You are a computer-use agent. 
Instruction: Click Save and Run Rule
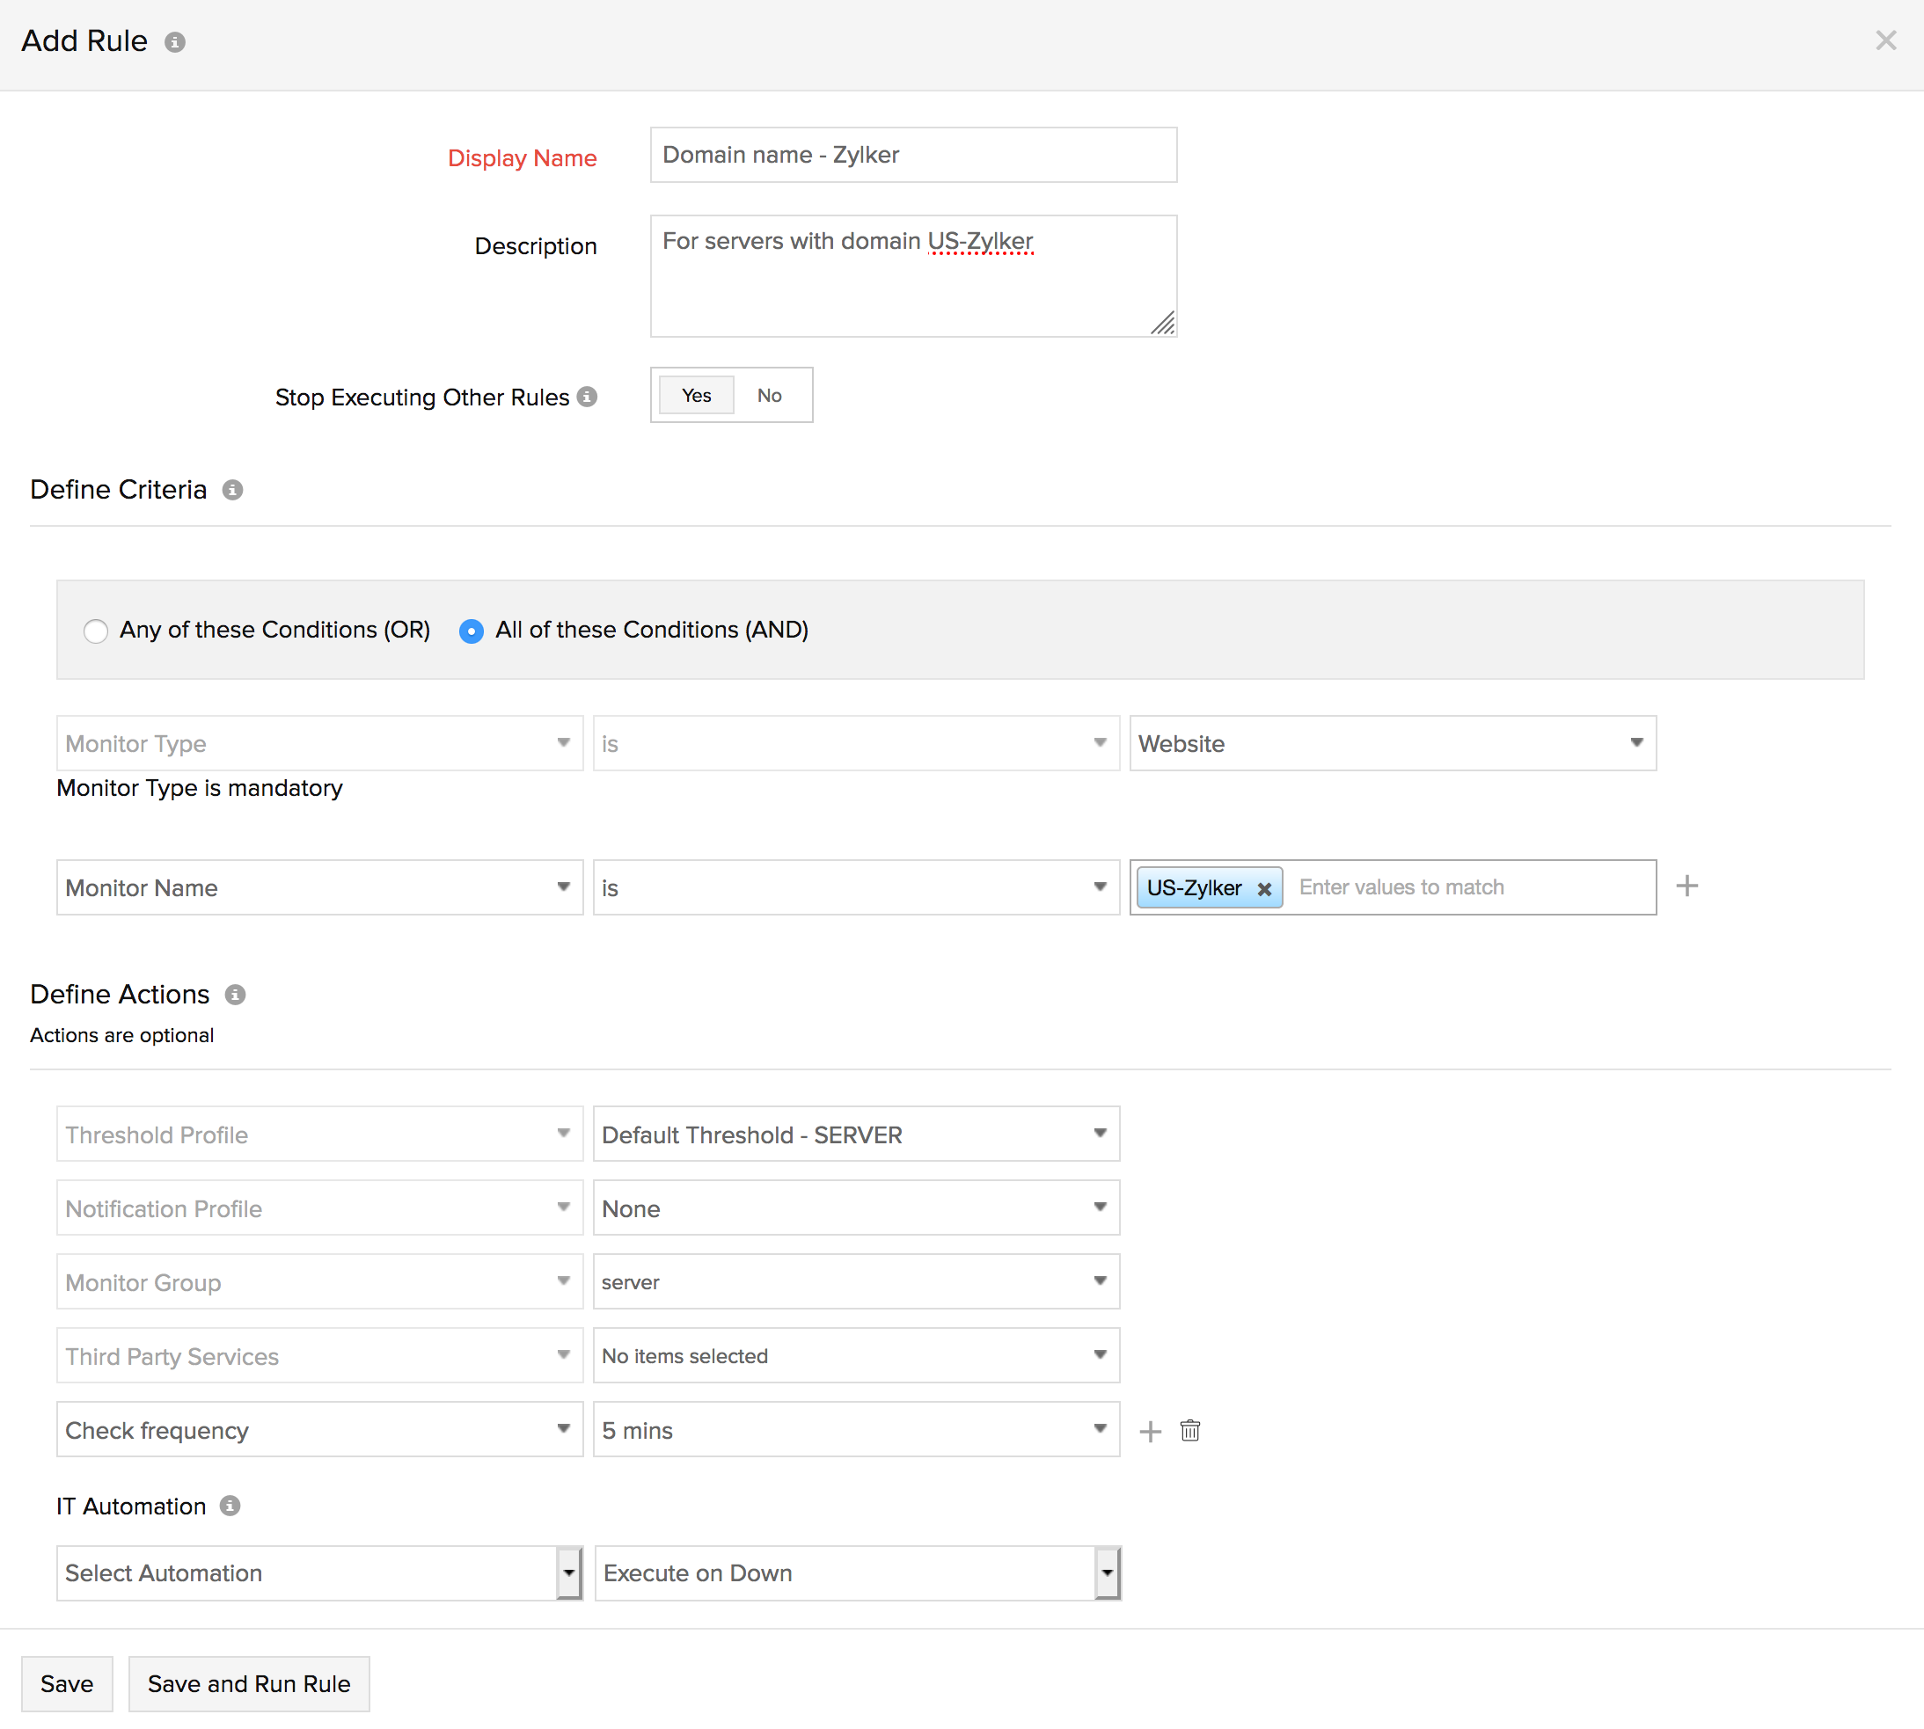(x=249, y=1684)
